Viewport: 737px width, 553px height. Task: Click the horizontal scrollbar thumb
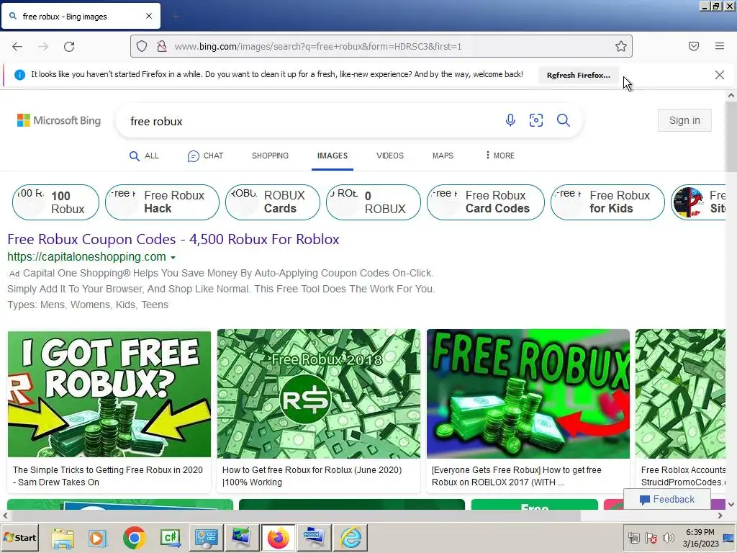[x=296, y=516]
